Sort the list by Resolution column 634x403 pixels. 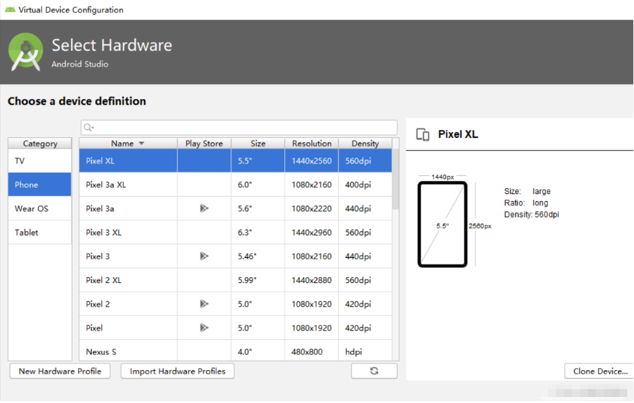[311, 143]
